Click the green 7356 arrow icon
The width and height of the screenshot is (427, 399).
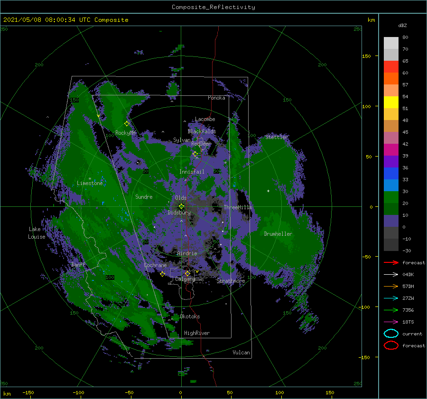tap(391, 310)
